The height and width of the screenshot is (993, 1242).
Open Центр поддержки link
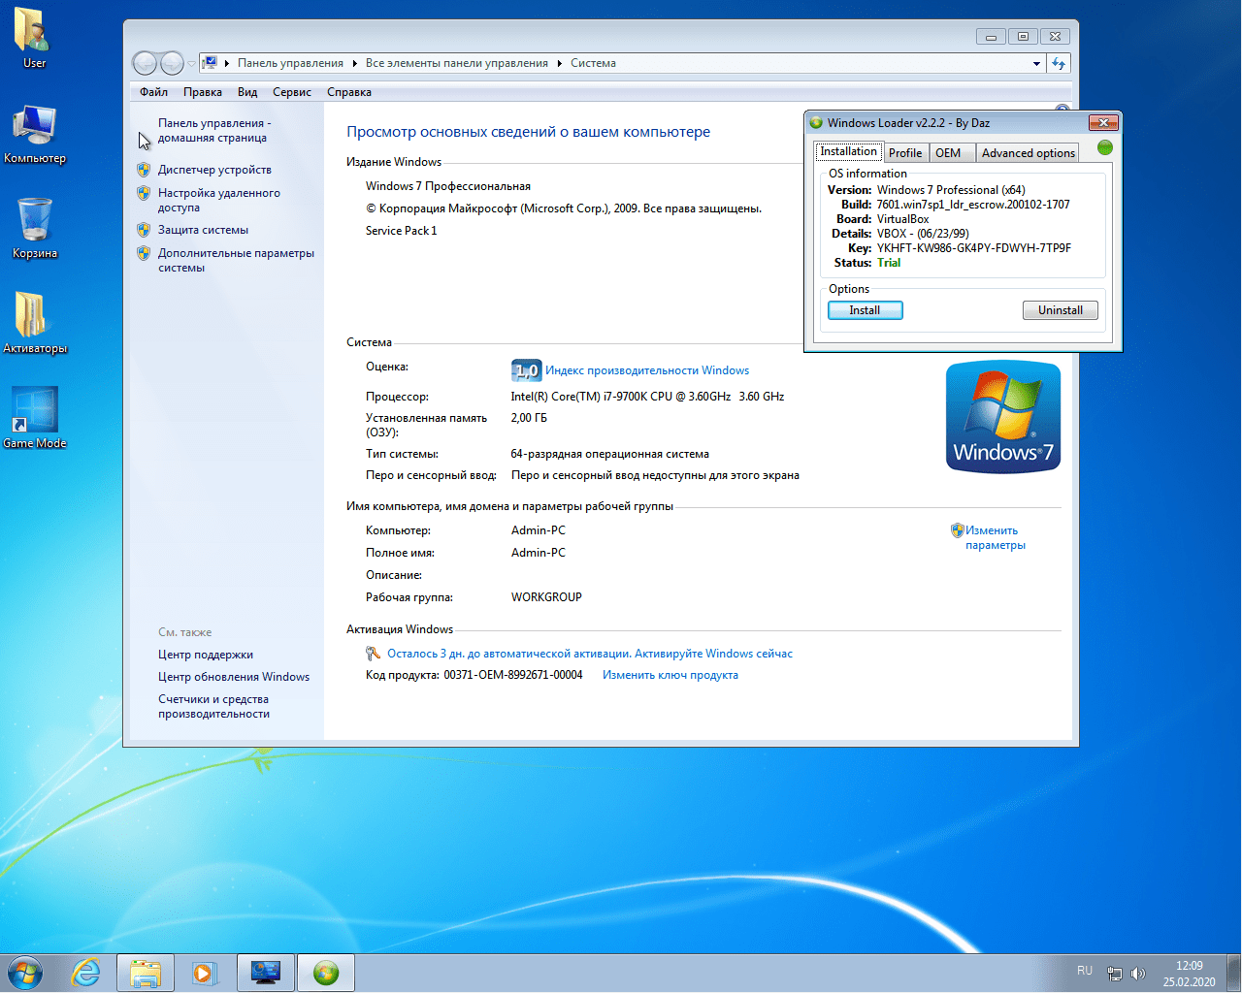pyautogui.click(x=206, y=655)
